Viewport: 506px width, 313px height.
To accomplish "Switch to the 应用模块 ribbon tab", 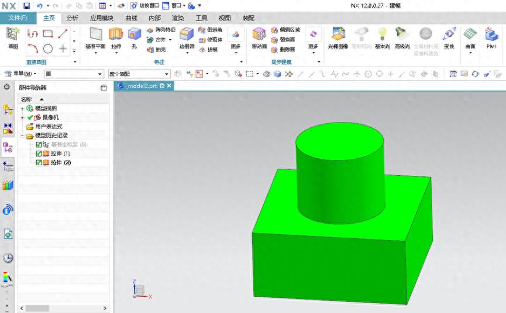I will [102, 18].
